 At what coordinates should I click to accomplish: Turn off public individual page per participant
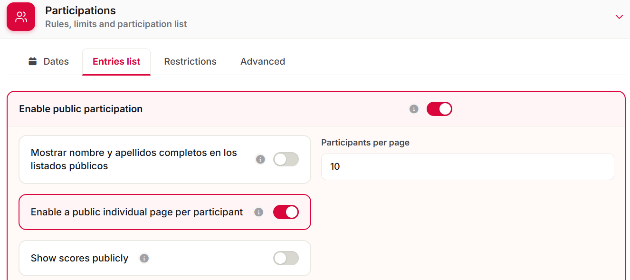pos(286,212)
